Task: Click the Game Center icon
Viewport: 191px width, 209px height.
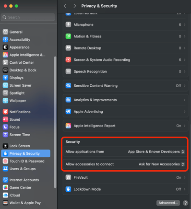Action: (5, 187)
